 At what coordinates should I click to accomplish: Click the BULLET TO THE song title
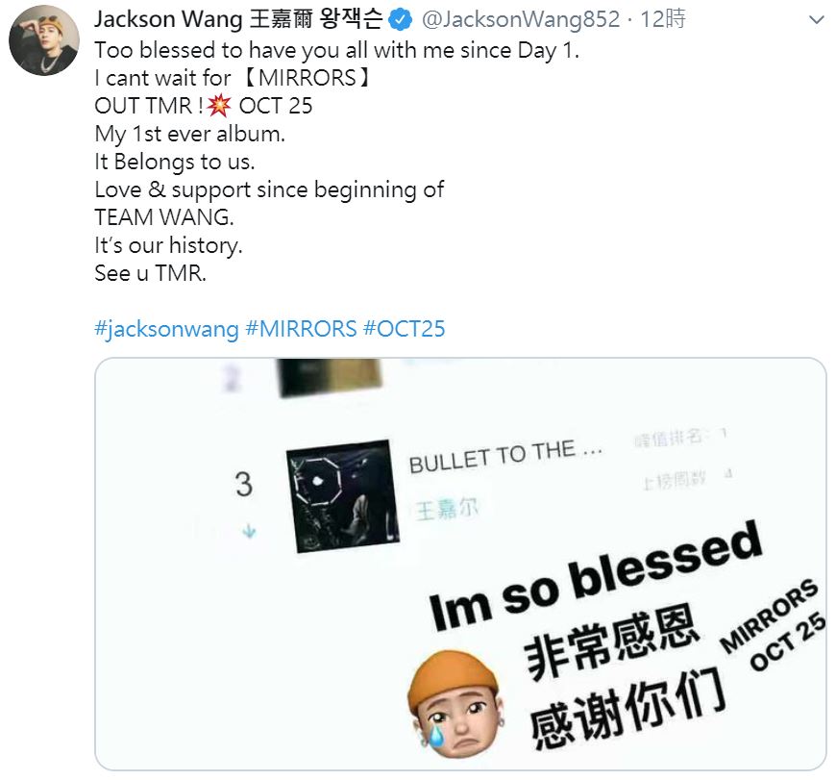pos(505,456)
